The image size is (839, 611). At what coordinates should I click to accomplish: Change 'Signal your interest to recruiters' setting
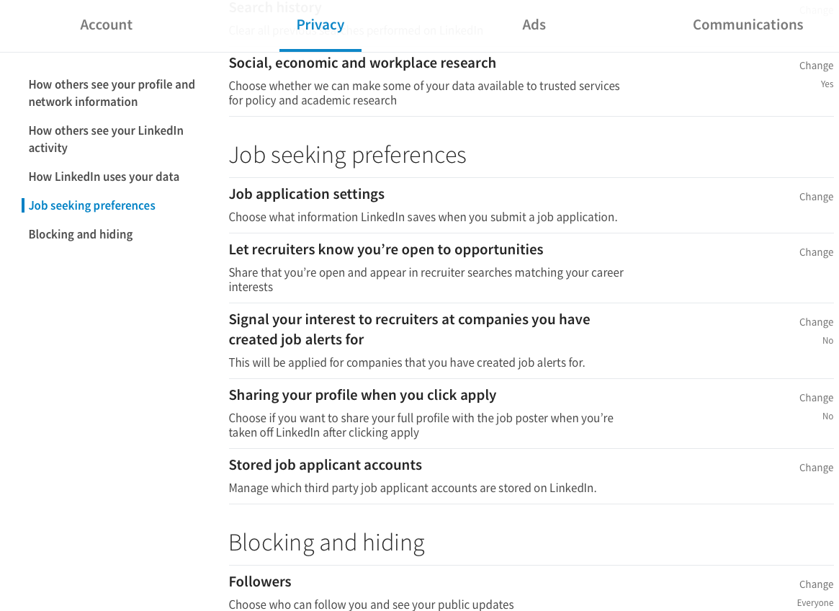coord(816,322)
